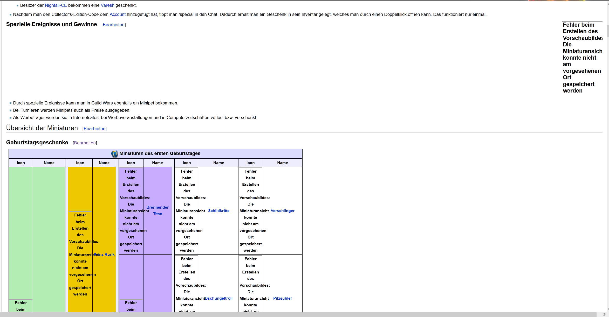Open the Verschlinger miniature link

coord(283,211)
